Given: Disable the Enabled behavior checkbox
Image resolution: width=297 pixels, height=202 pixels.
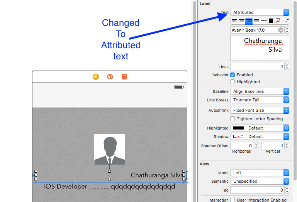Looking at the screenshot, I should pos(233,75).
